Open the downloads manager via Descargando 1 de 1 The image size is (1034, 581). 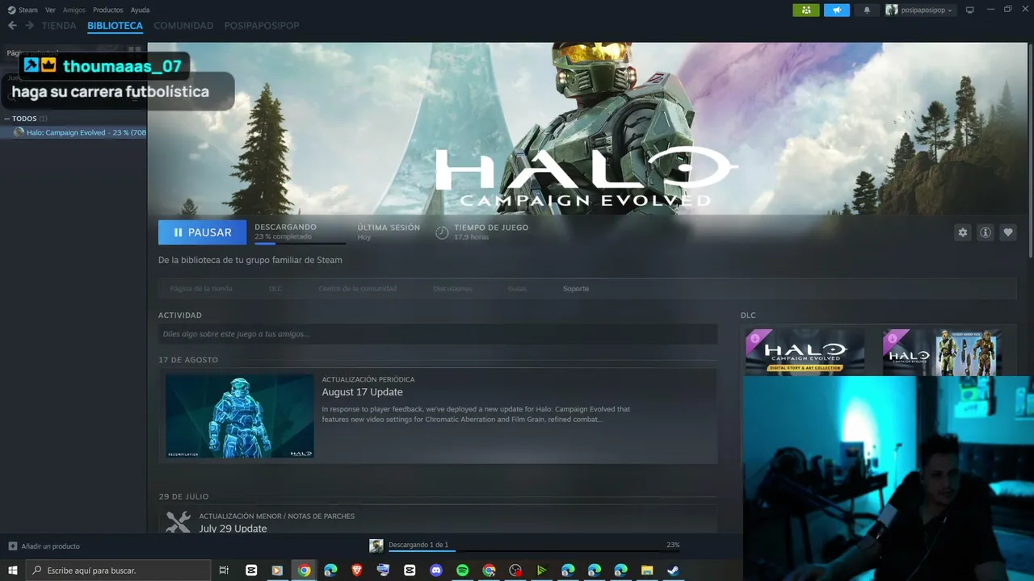click(418, 545)
